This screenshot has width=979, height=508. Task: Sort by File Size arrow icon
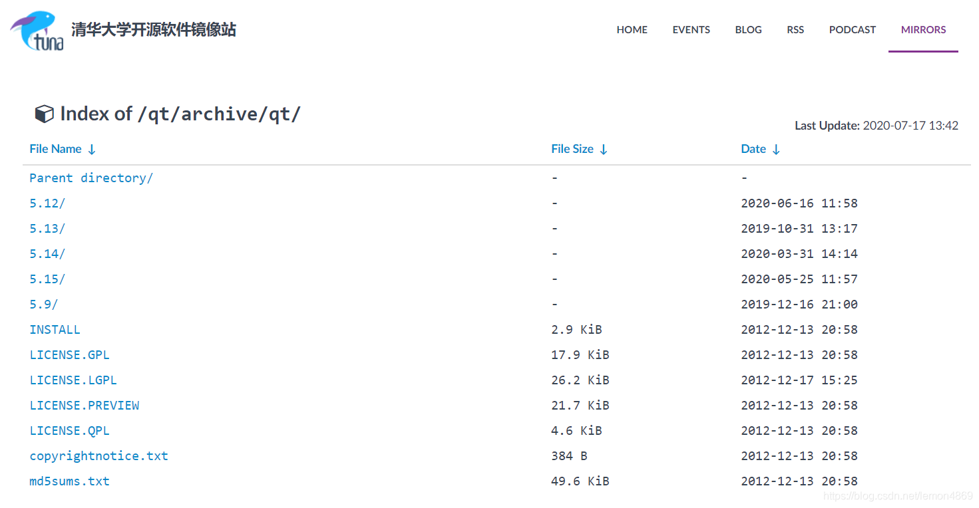click(x=604, y=150)
